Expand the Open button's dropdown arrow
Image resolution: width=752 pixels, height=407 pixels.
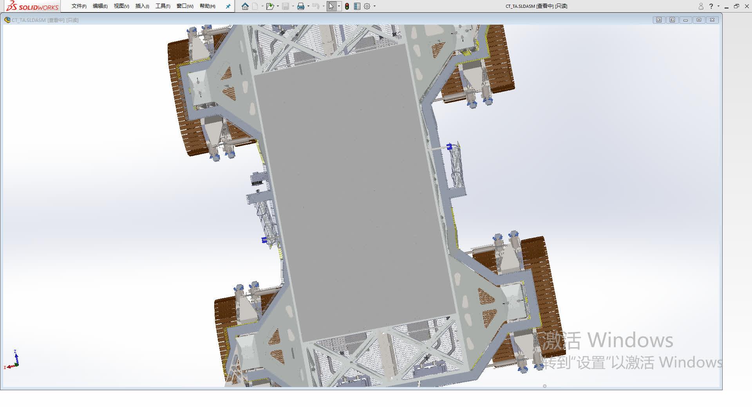(278, 6)
